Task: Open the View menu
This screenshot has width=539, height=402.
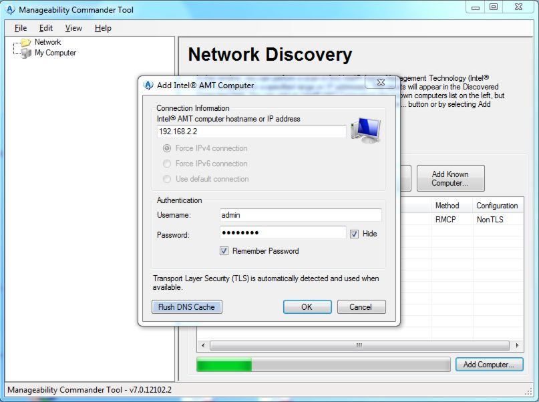Action: 73,28
